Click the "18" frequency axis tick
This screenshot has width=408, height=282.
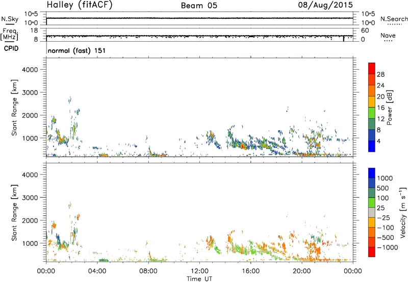coord(34,31)
